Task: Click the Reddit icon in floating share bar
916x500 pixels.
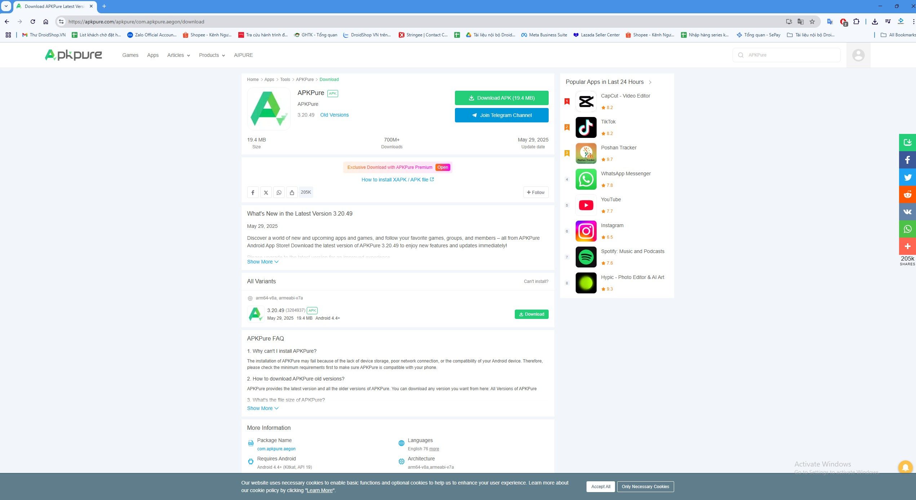Action: pos(907,194)
